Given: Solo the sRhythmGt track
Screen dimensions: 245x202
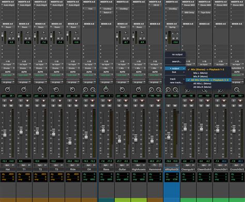Looking at the screenshot, I should (x=168, y=106).
